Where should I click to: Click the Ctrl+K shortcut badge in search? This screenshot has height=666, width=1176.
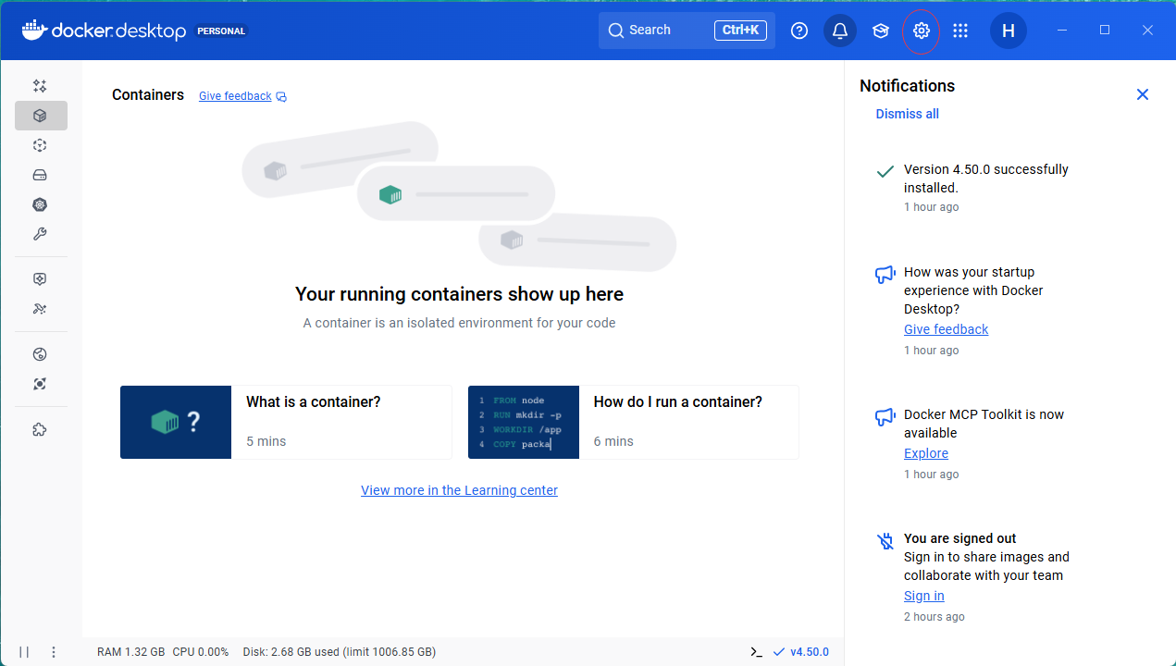tap(740, 31)
